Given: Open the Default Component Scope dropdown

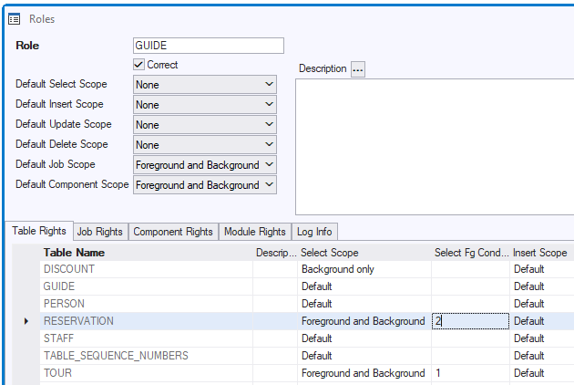Looking at the screenshot, I should point(204,184).
